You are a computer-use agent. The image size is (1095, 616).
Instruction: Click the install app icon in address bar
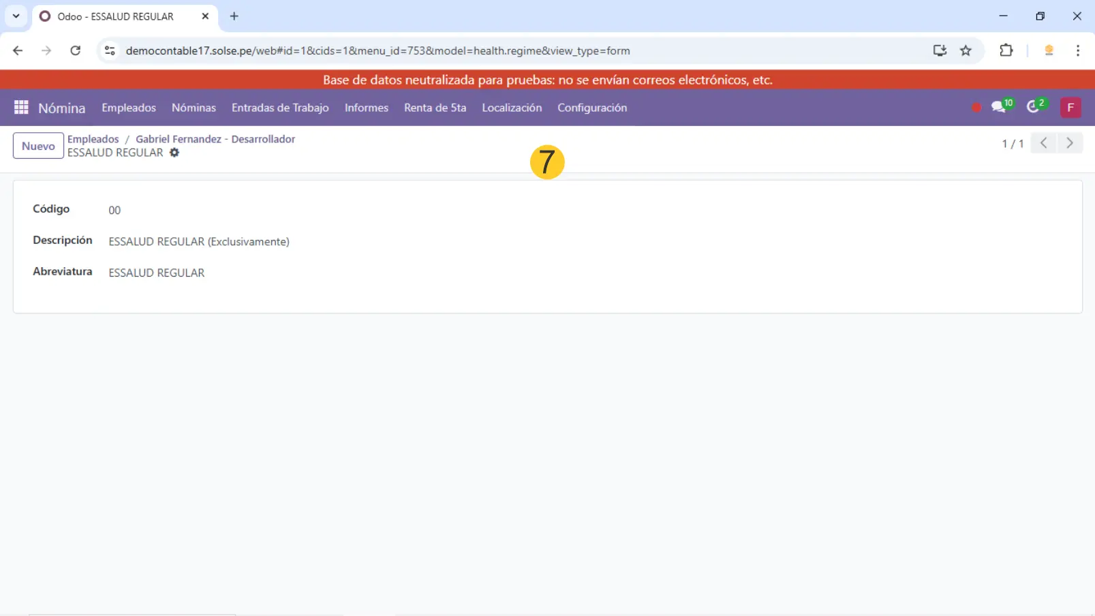pos(940,50)
